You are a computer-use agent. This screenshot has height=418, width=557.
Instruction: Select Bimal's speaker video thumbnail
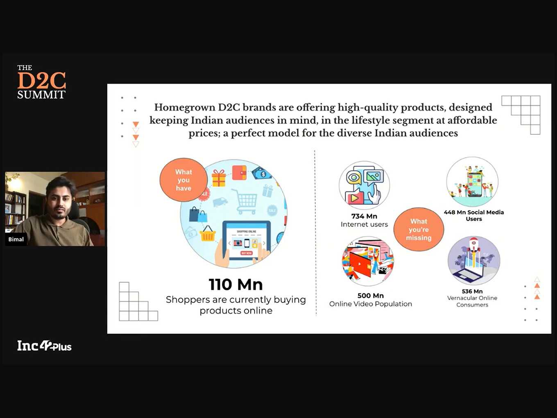55,209
